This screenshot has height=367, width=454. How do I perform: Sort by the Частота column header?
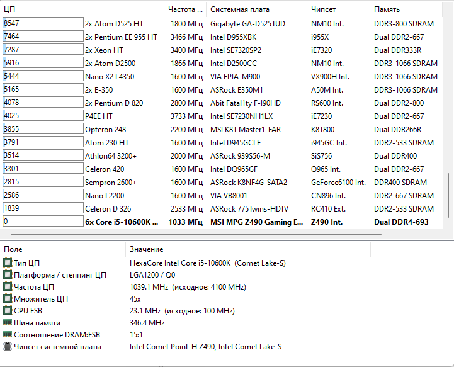coord(184,9)
